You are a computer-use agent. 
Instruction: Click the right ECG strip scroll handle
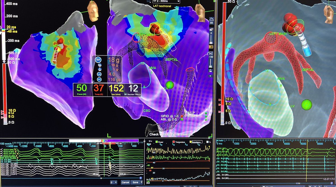tap(298, 183)
